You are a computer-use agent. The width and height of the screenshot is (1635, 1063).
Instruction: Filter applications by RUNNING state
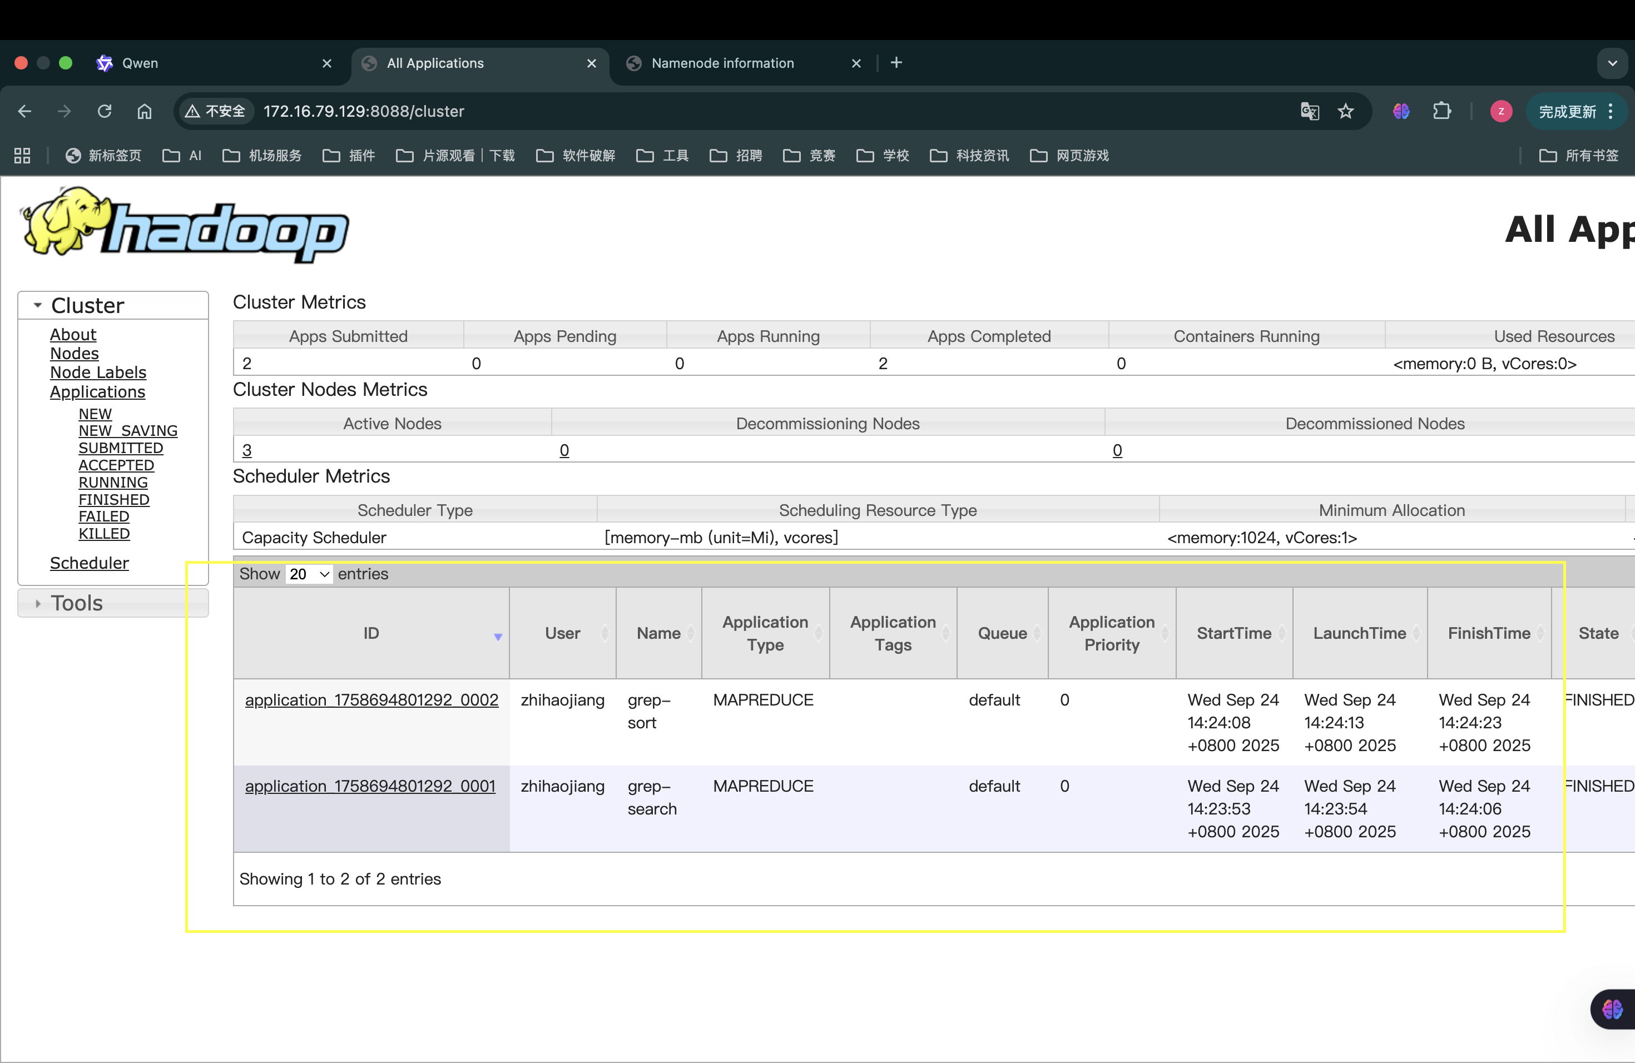(x=113, y=483)
